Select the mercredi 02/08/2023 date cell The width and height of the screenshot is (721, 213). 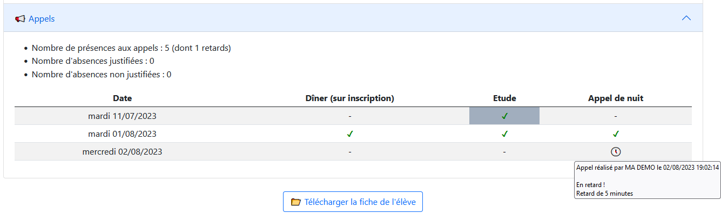[x=123, y=152]
